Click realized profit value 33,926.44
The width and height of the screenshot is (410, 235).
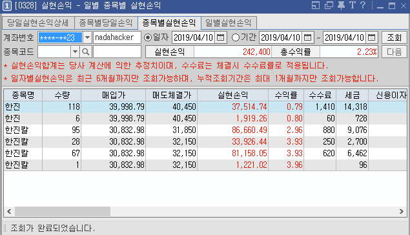(249, 141)
